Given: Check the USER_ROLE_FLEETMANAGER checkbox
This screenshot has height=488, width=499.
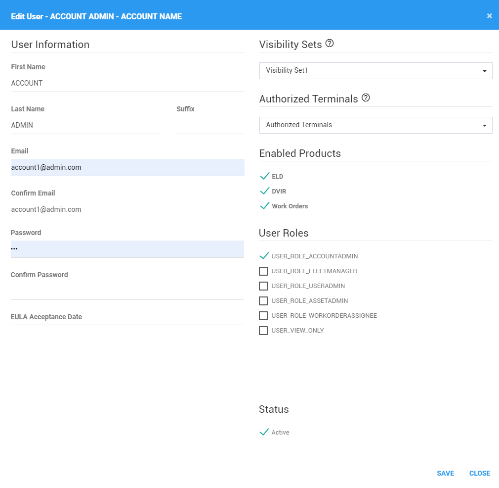Looking at the screenshot, I should point(263,271).
